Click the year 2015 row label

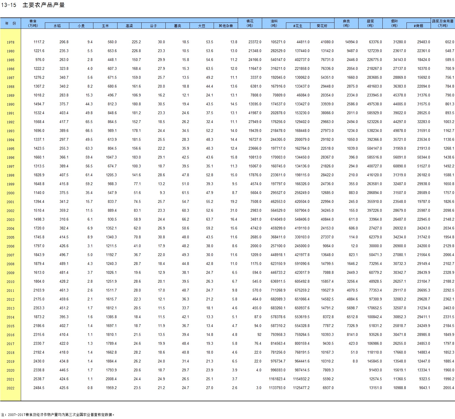pyautogui.click(x=11, y=326)
